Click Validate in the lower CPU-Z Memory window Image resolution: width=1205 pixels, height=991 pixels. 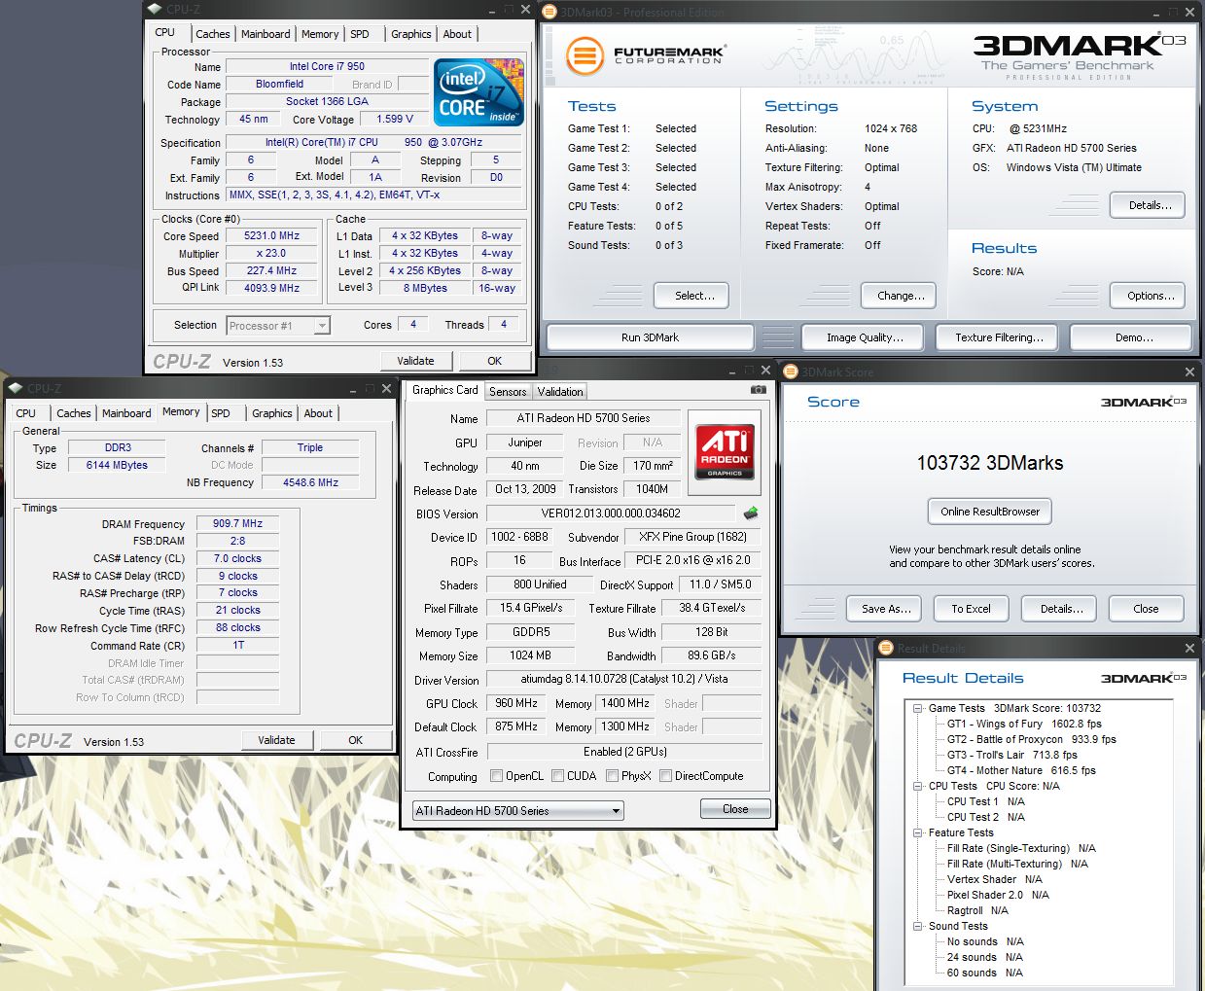[276, 740]
